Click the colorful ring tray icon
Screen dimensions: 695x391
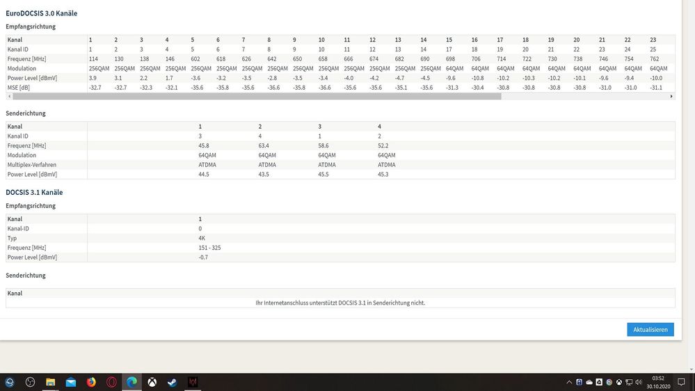coord(609,382)
